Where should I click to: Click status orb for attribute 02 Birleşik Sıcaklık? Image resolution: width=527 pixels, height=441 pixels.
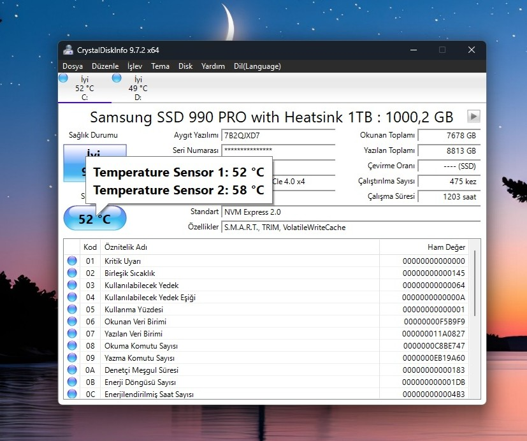pos(72,273)
